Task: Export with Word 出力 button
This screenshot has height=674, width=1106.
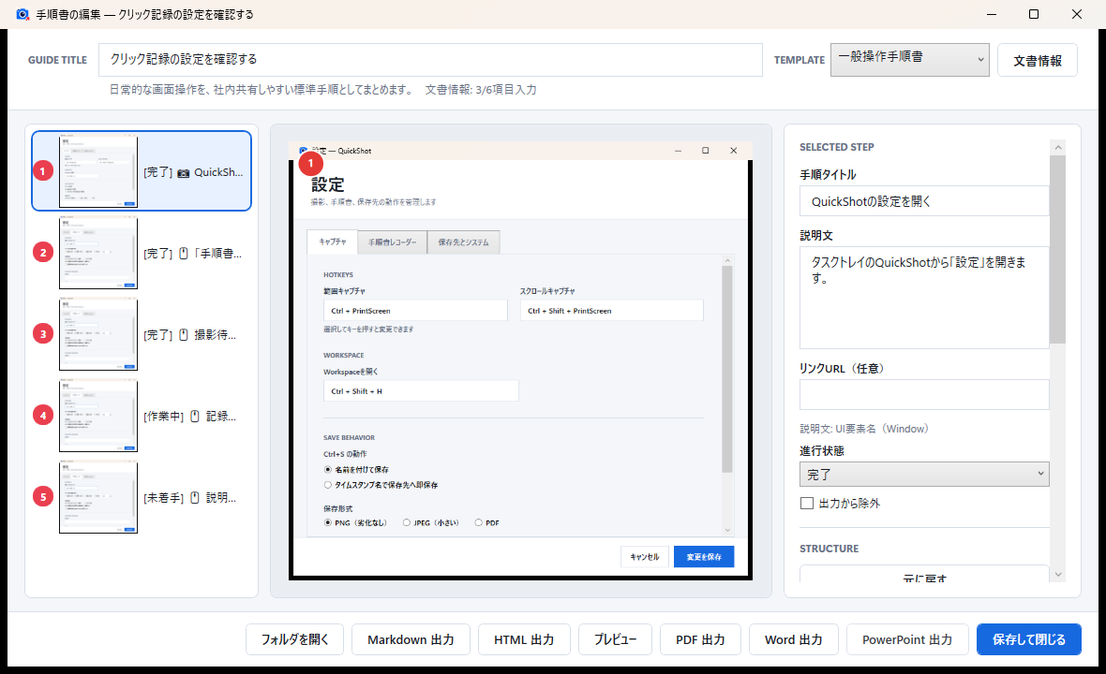Action: coord(794,639)
